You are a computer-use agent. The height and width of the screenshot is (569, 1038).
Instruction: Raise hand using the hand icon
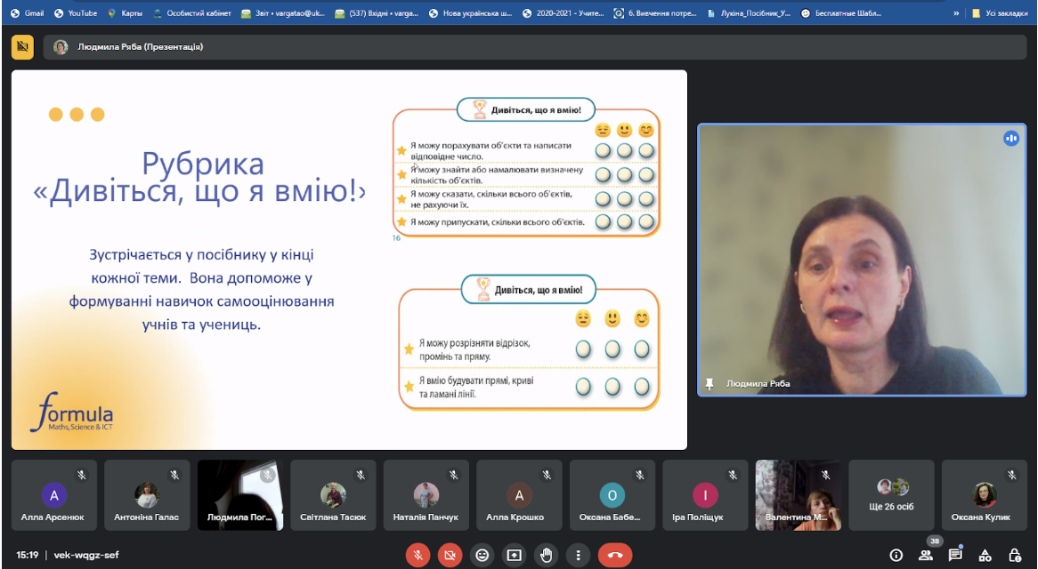click(546, 555)
